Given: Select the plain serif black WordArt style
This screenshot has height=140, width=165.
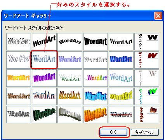Looking at the screenshot, I should pyautogui.click(x=121, y=41).
